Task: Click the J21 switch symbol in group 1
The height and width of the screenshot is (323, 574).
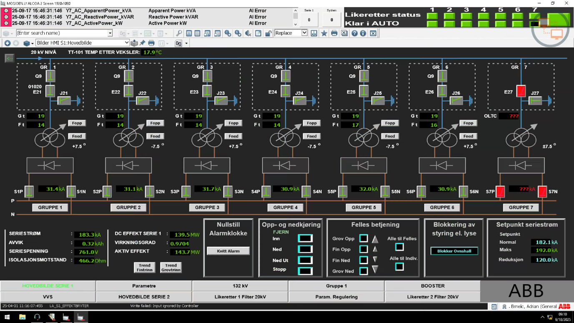Action: (64, 100)
